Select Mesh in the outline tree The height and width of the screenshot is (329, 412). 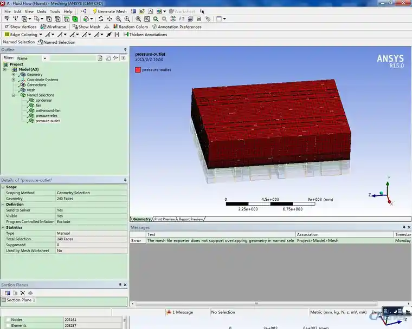(31, 90)
